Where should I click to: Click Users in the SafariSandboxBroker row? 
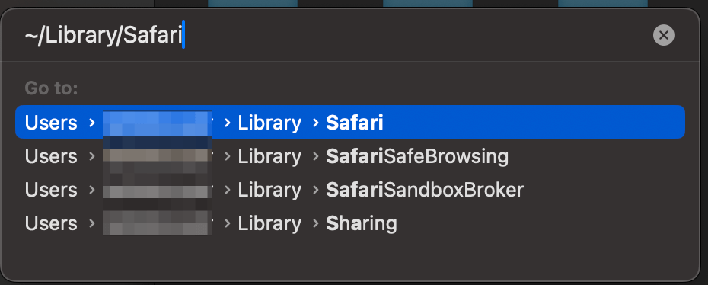(51, 190)
